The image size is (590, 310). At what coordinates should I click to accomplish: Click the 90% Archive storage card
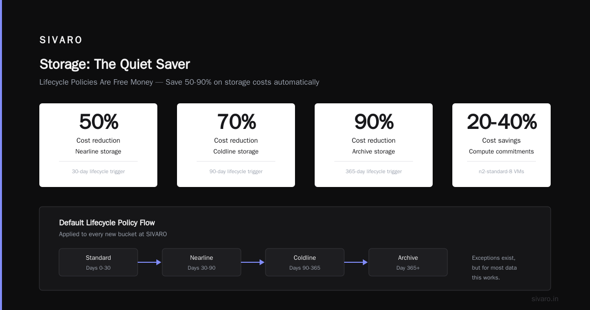(x=374, y=145)
